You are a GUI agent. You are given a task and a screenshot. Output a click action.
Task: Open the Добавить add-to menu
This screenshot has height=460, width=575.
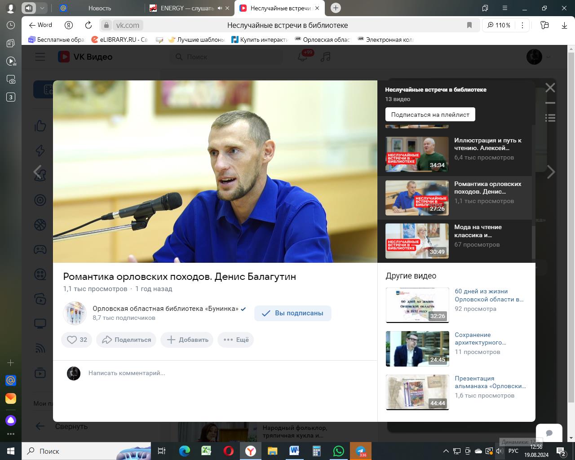coord(187,340)
